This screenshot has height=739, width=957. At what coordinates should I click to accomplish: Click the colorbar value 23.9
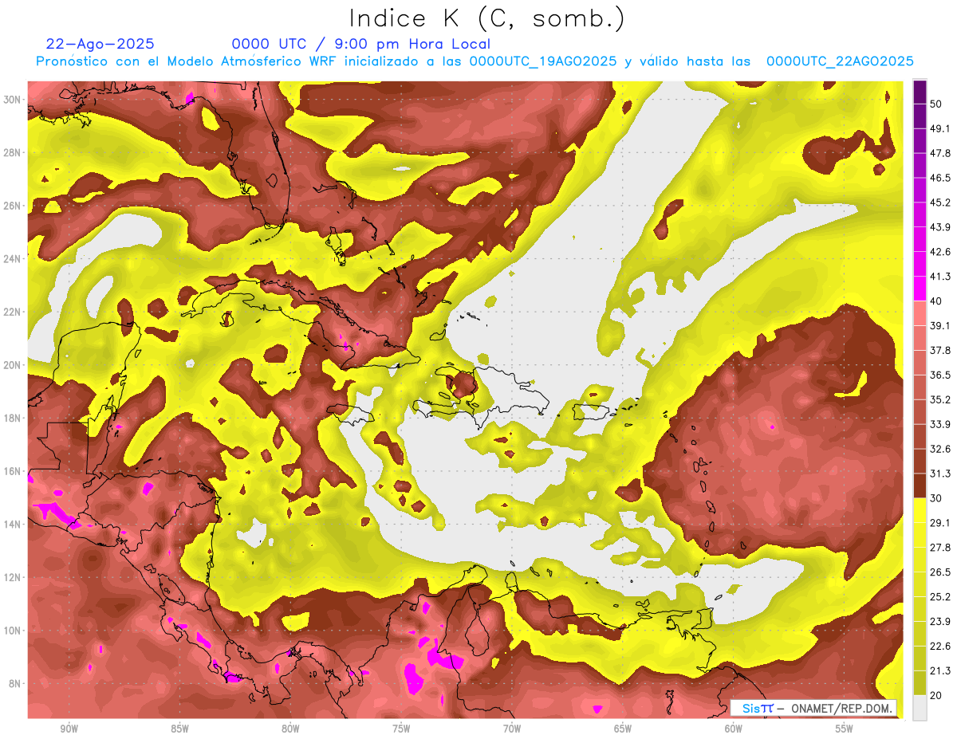coord(939,622)
